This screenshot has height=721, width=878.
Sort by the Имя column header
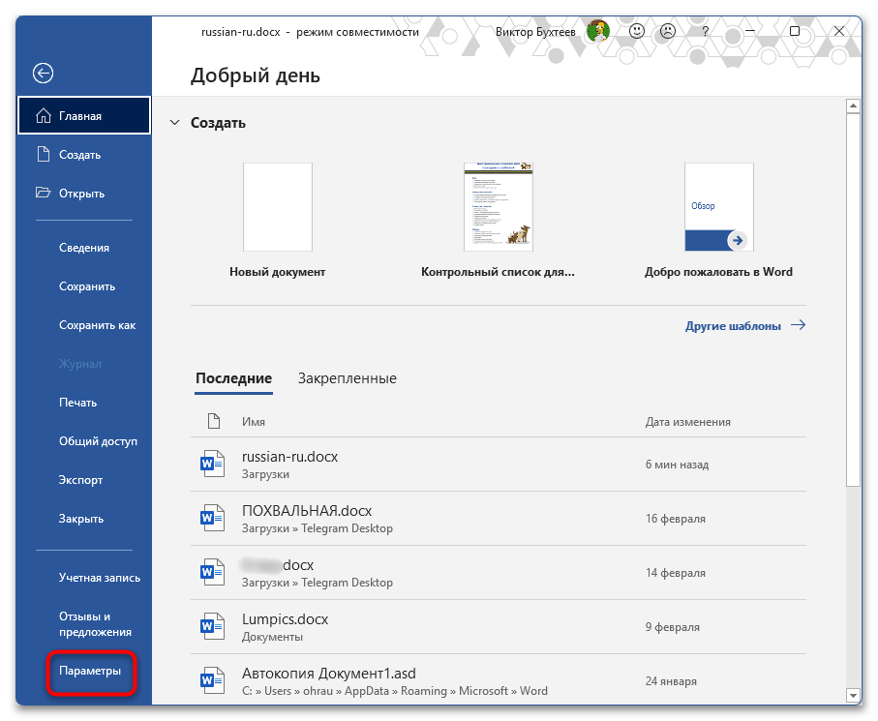254,422
